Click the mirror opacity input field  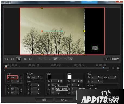pos(94,77)
